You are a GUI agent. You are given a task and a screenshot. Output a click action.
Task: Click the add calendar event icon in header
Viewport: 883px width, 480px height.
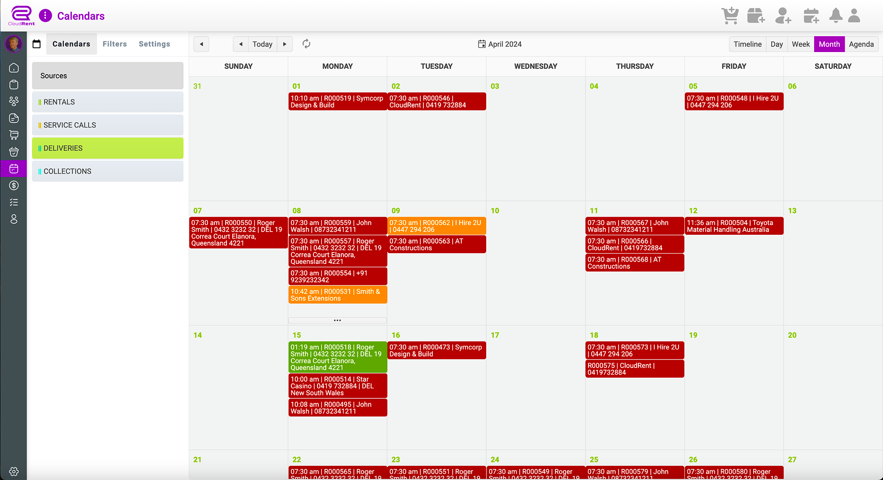[x=811, y=16]
